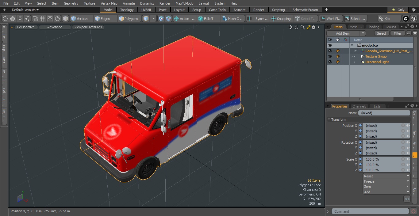Screen dimensions: 419x216
Task: Expand the Canada_Grumman_LLV_Post item tree
Action: pyautogui.click(x=355, y=51)
